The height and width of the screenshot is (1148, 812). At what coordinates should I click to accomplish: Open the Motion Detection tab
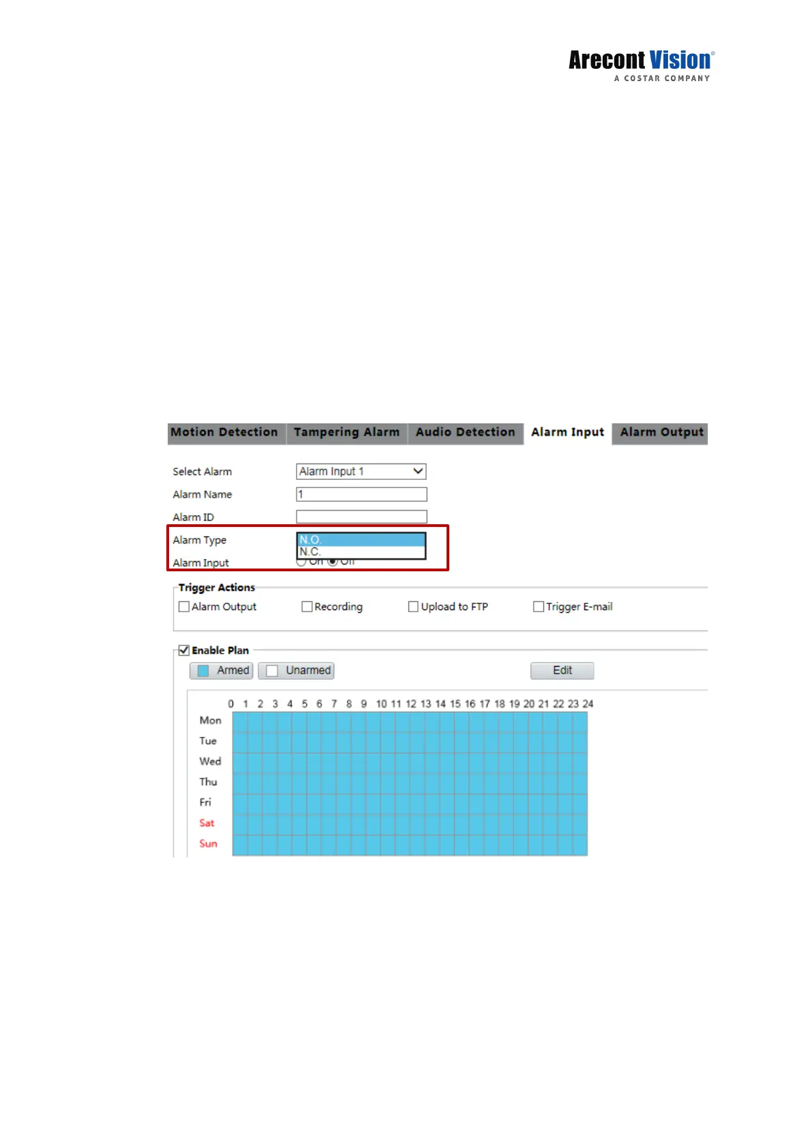[224, 432]
